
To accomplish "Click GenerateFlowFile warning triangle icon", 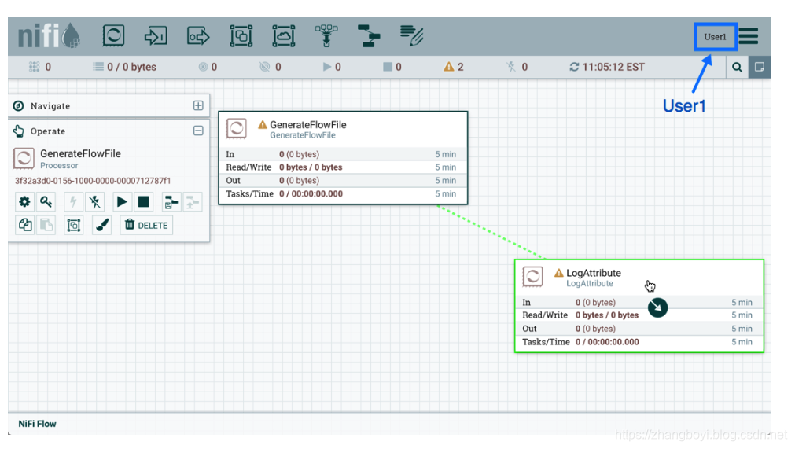I will [262, 124].
